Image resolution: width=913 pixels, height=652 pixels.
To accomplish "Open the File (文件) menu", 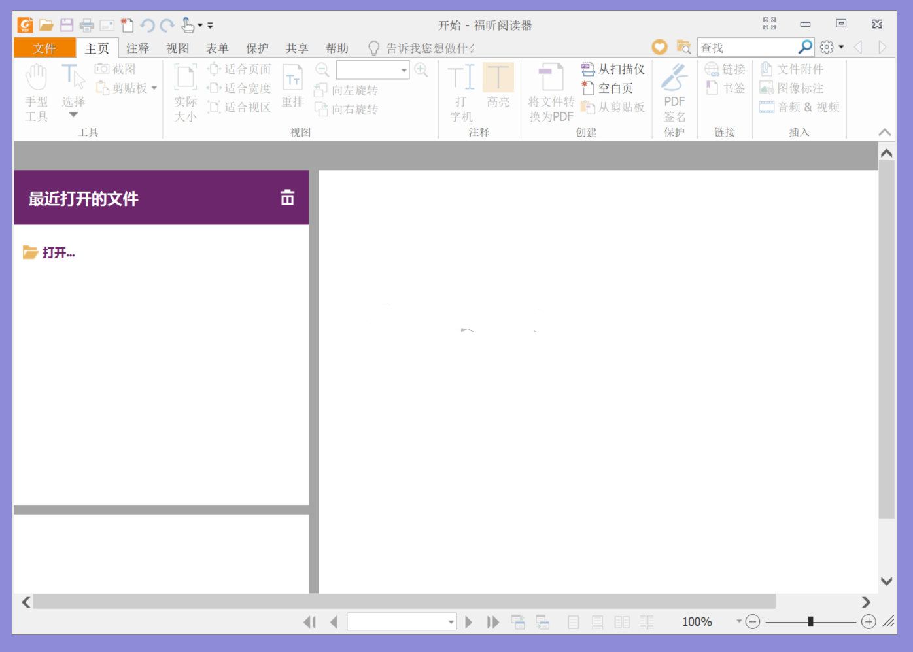I will (44, 48).
